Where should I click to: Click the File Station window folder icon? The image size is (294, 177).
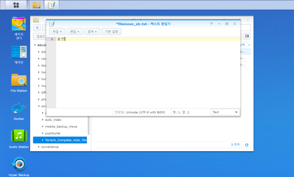(36, 20)
